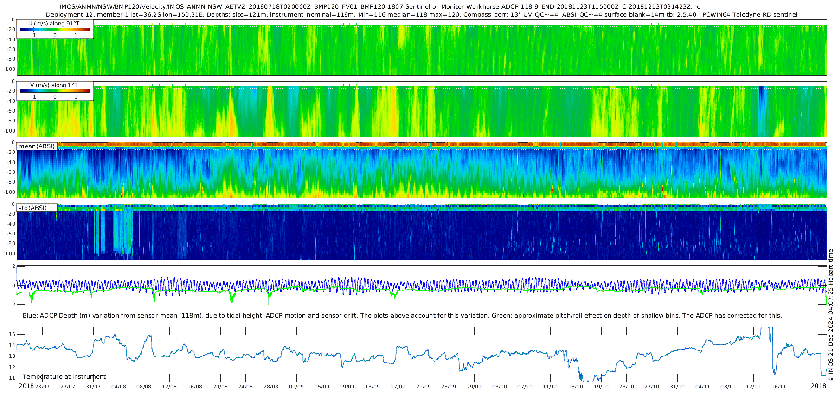The image size is (835, 394).
Task: Click the 15 tick on temperature axis
Action: (x=12, y=334)
